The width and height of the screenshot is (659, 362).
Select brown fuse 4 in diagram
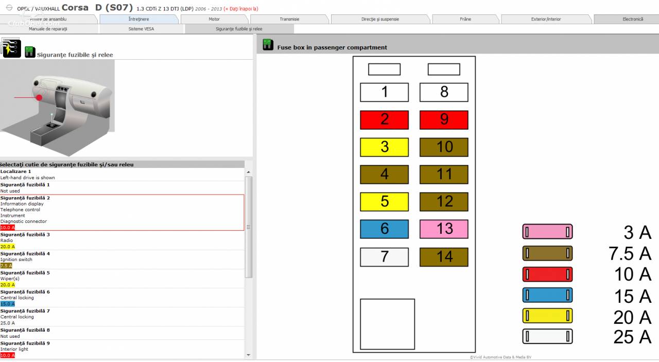[384, 174]
